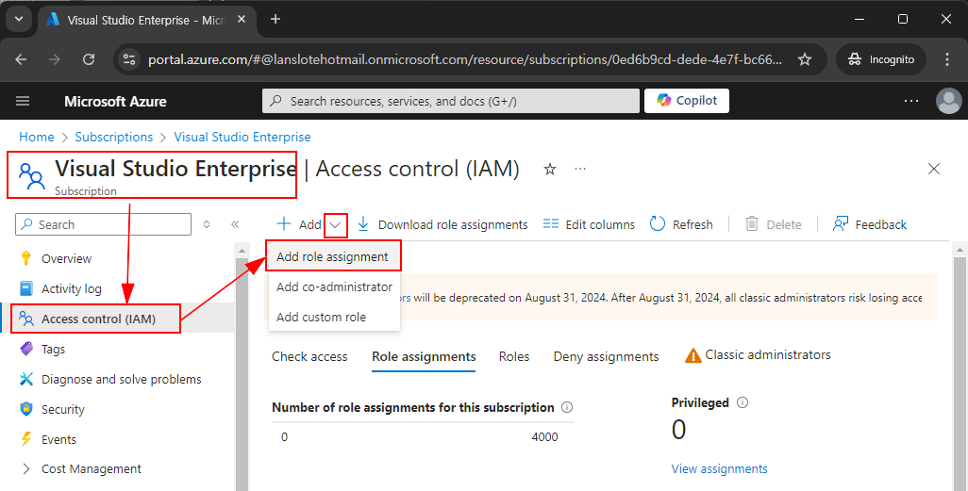
Task: Choose Add role assignment
Action: tap(333, 256)
